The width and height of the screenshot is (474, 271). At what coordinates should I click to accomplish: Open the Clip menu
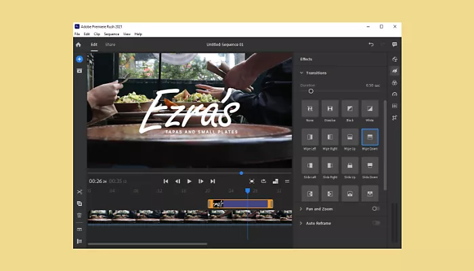click(97, 34)
